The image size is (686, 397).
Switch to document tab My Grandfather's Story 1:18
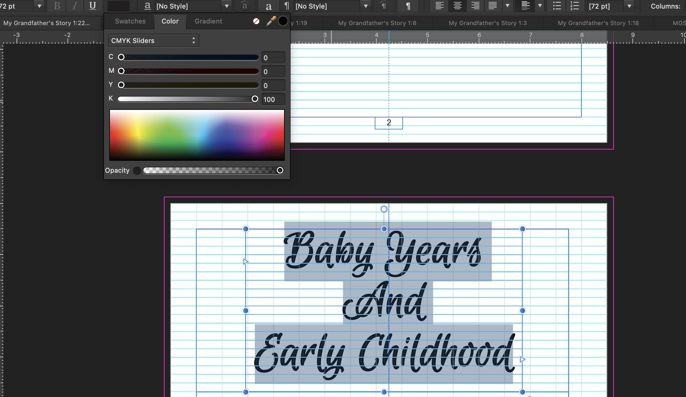coord(598,23)
